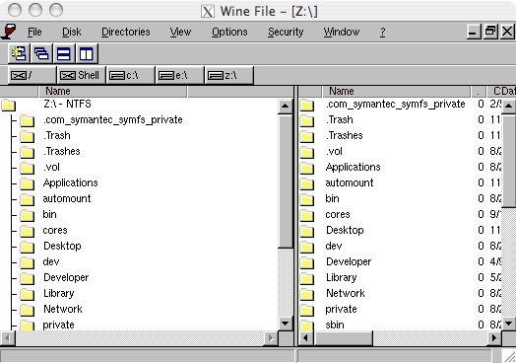Open the ? help menu

pos(382,32)
